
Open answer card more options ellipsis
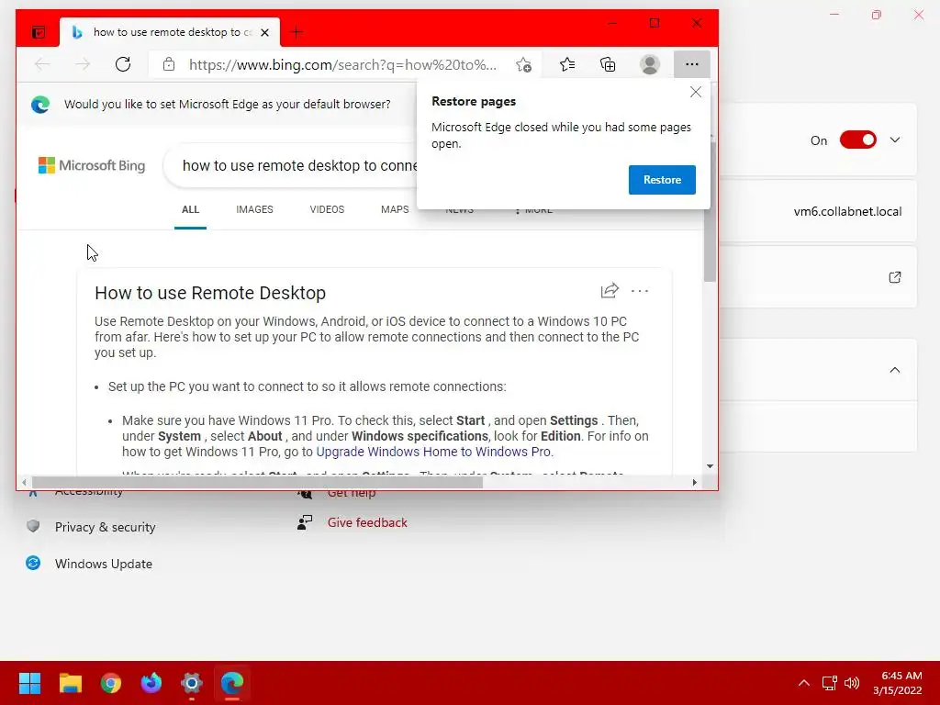coord(640,291)
